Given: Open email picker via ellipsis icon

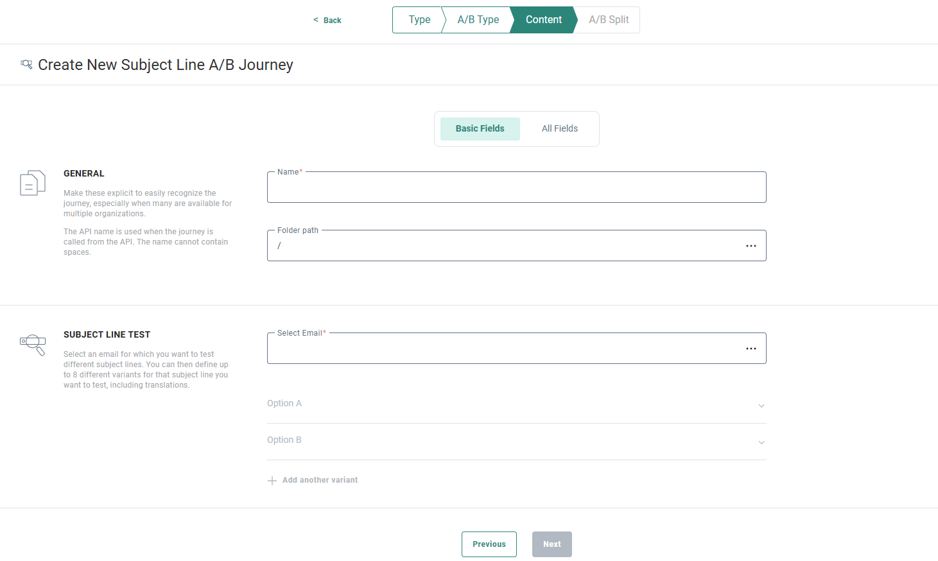Looking at the screenshot, I should click(x=751, y=349).
